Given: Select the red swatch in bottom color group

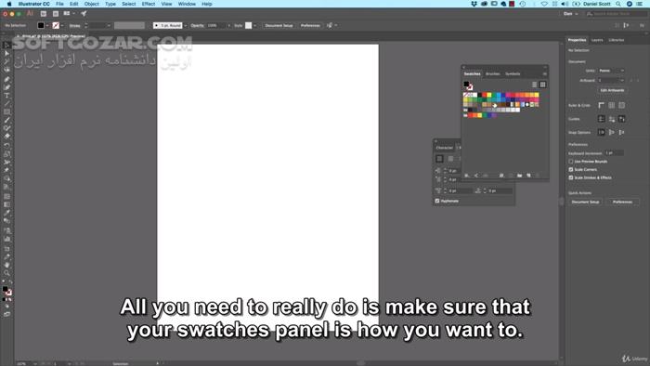Looking at the screenshot, I should [470, 115].
